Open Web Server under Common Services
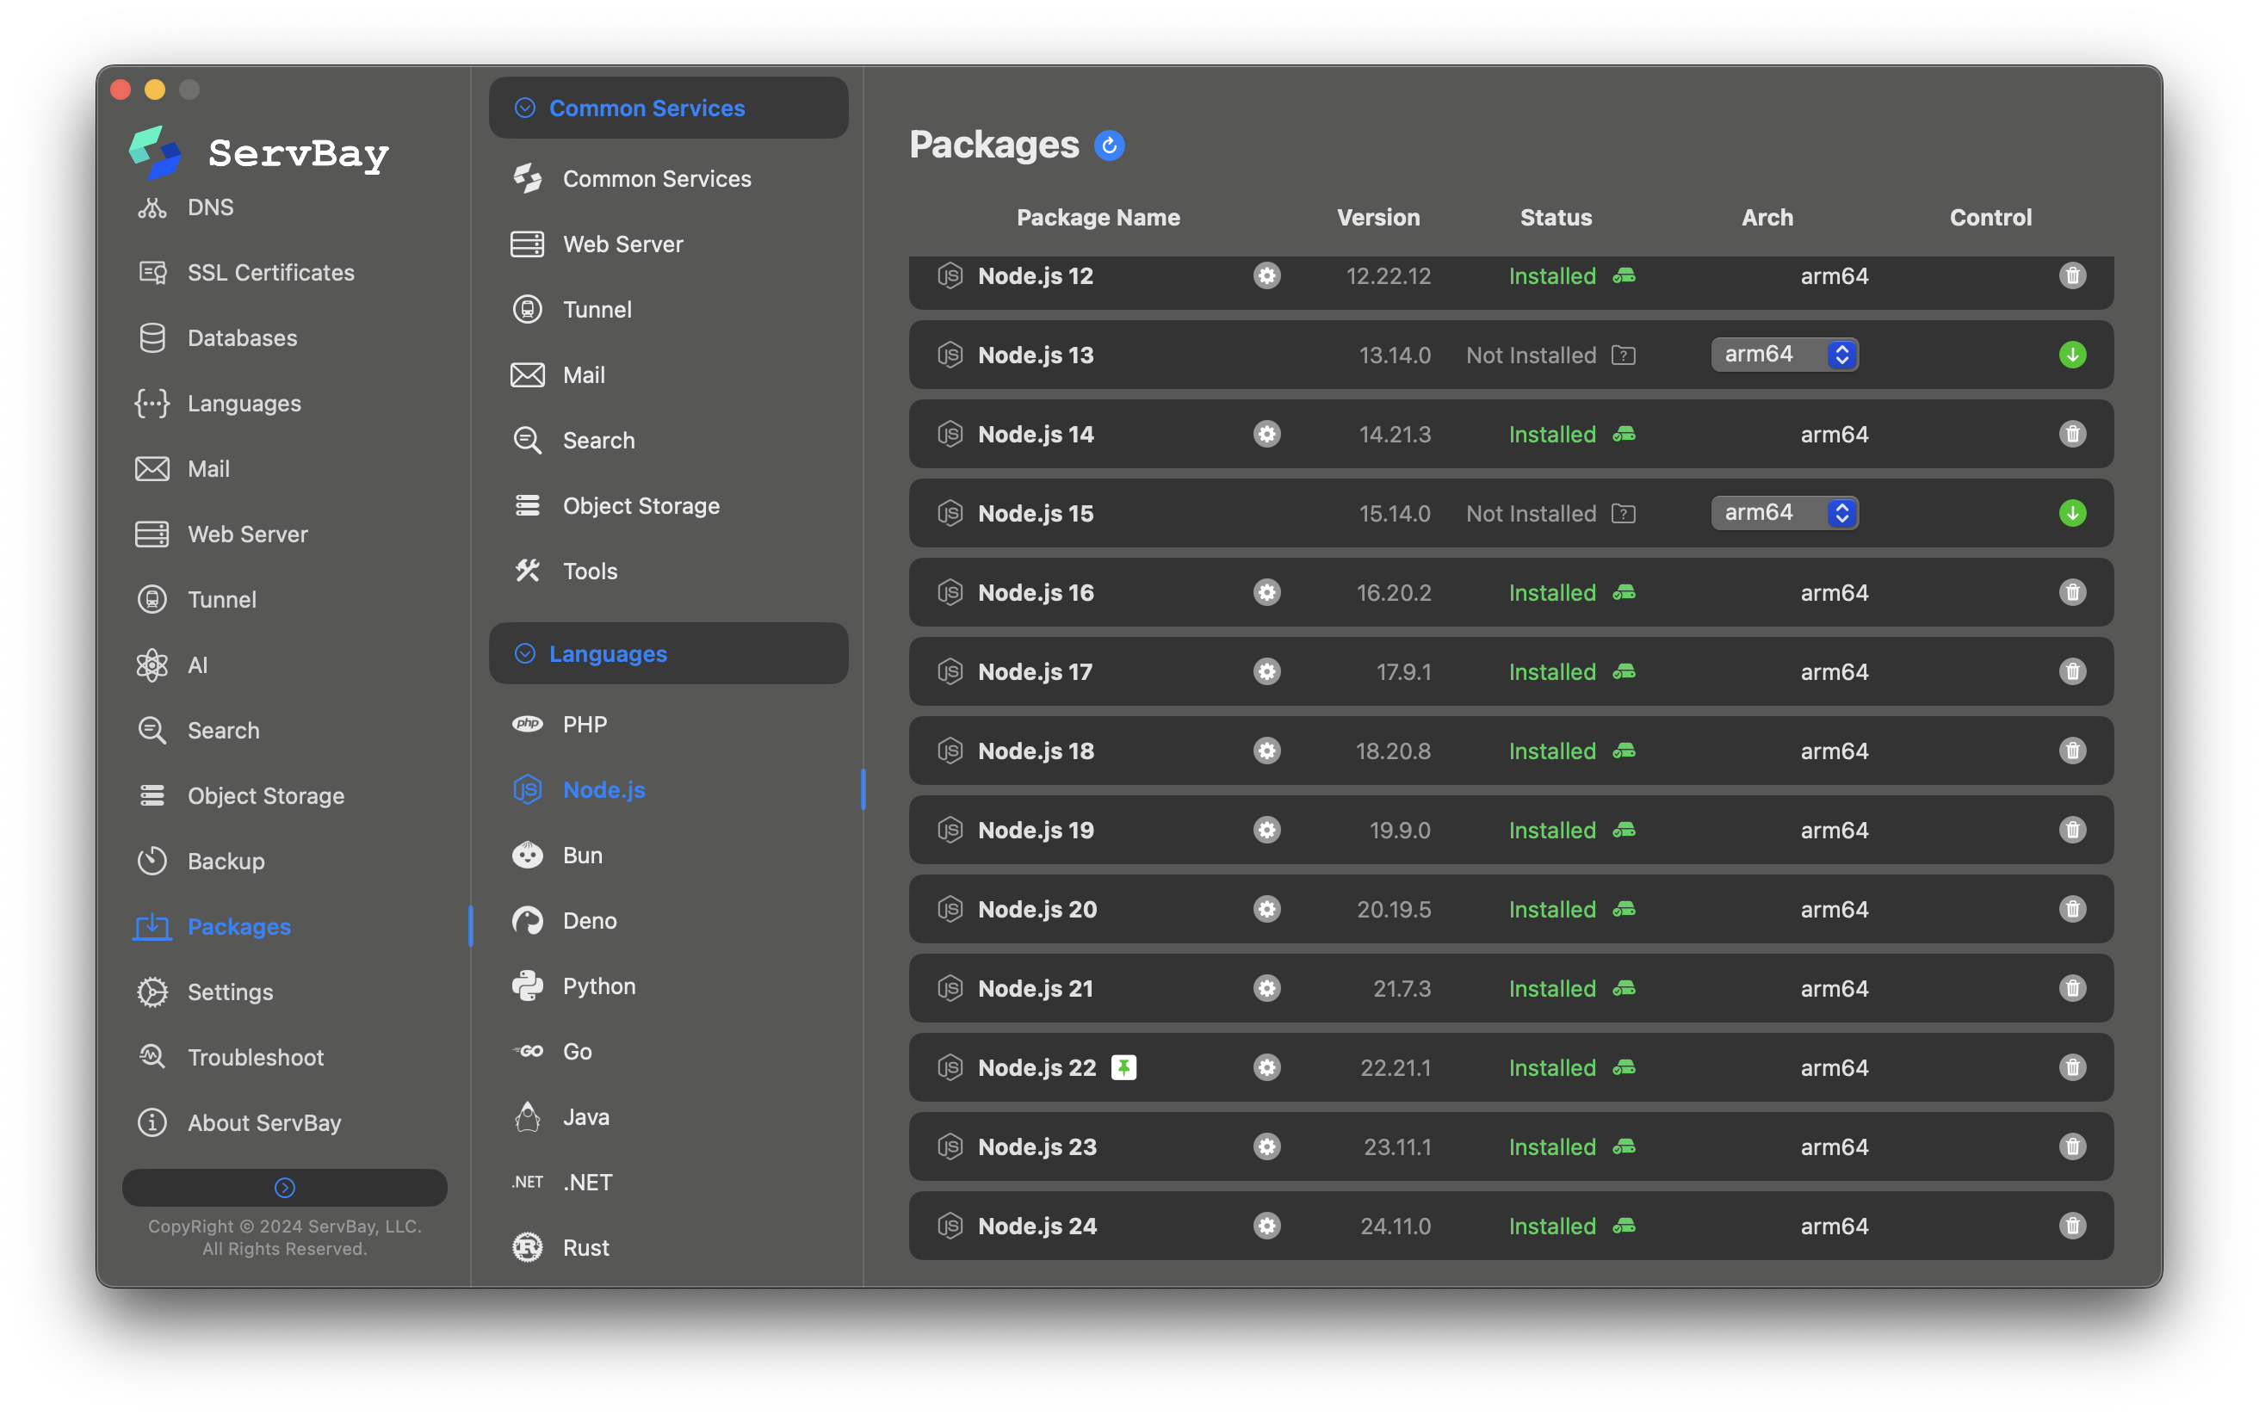Screen dimensions: 2259x1415 [622, 244]
